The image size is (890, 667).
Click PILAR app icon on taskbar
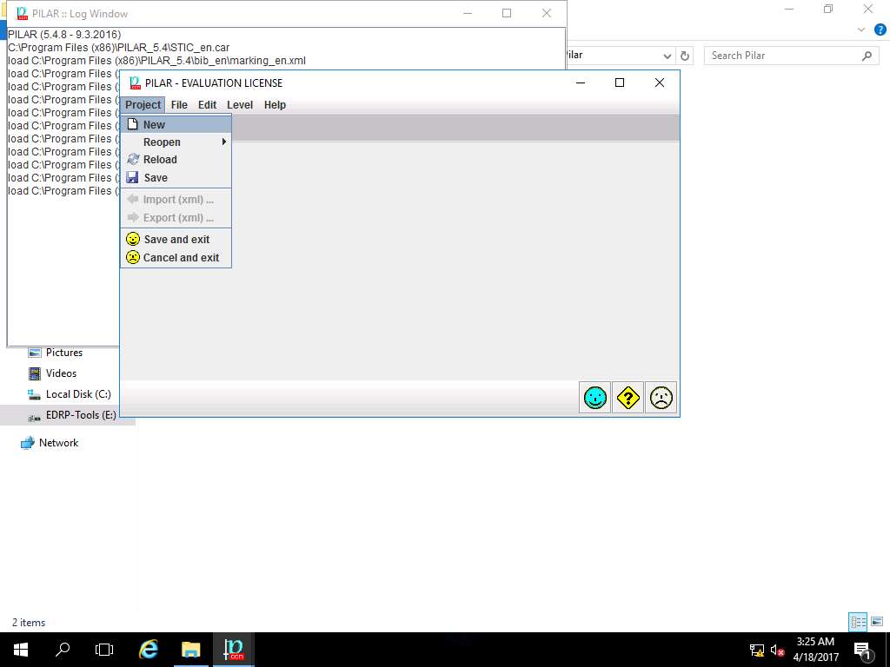pyautogui.click(x=233, y=650)
